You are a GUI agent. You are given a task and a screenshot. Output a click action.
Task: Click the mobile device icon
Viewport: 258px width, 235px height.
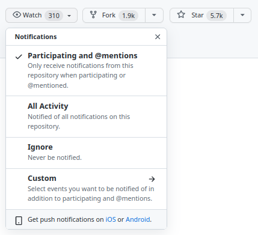[x=19, y=221]
